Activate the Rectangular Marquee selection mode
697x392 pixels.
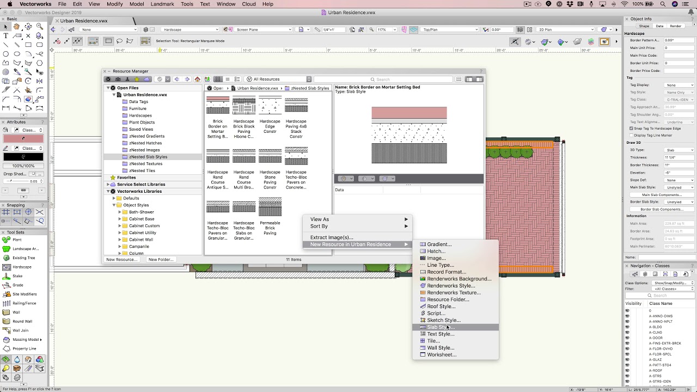(x=109, y=41)
